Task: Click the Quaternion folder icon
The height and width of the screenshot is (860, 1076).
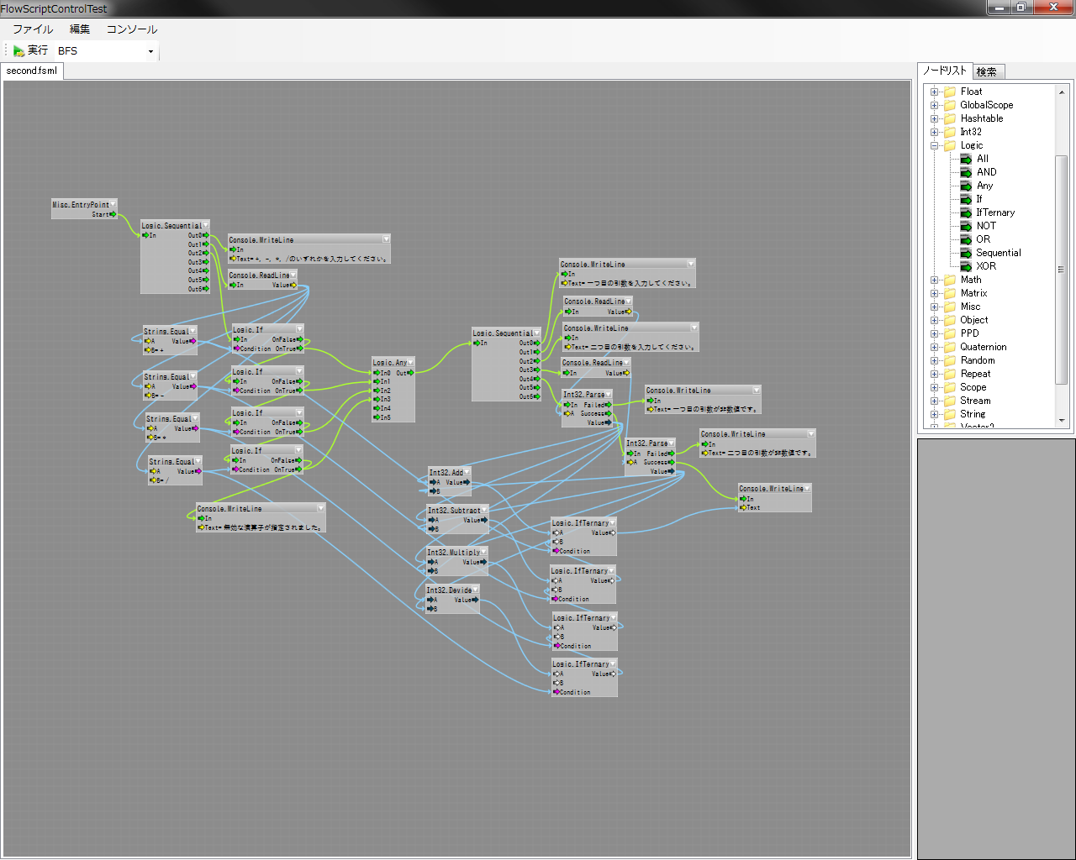Action: [950, 347]
